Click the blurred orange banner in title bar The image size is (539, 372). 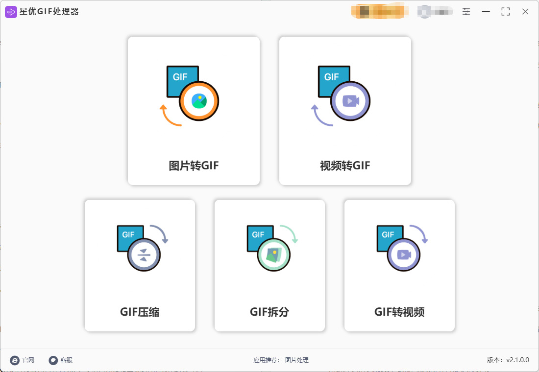tap(380, 11)
